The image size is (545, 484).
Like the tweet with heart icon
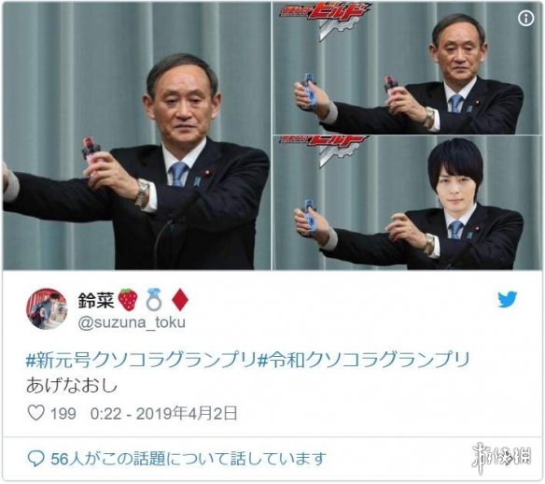click(35, 413)
